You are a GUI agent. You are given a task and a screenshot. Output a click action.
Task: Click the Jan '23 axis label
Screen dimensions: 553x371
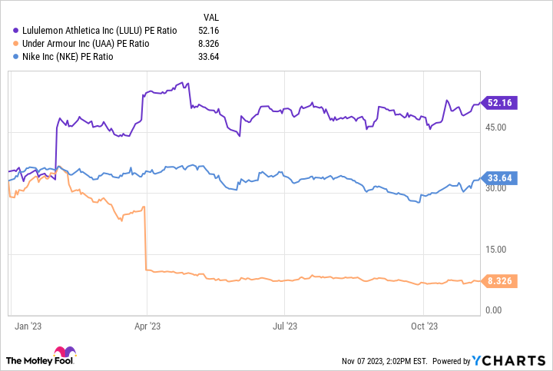(x=27, y=326)
